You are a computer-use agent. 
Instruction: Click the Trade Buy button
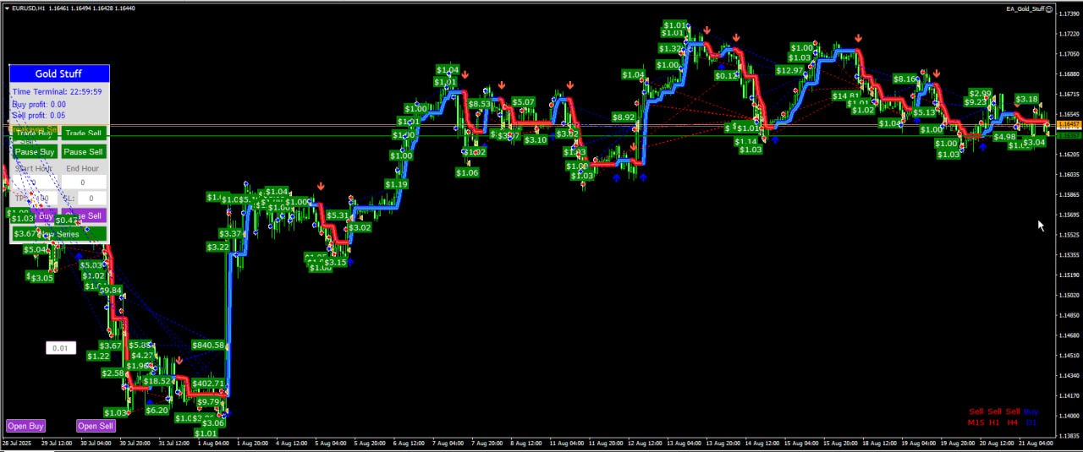[x=35, y=133]
